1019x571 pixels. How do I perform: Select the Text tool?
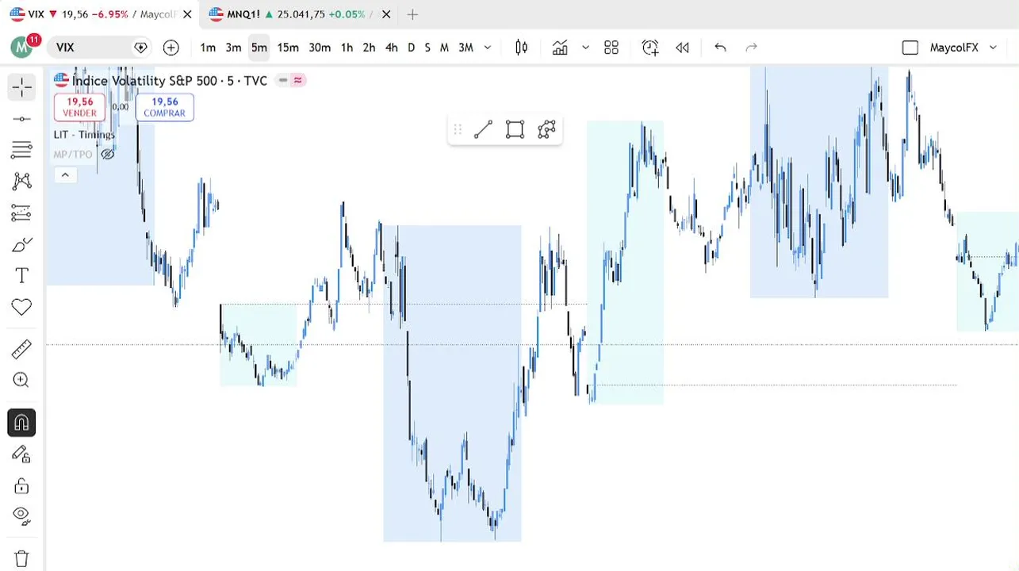pos(21,275)
